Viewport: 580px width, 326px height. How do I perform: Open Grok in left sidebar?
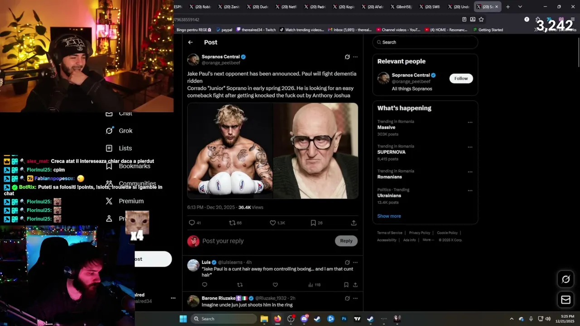click(x=119, y=130)
